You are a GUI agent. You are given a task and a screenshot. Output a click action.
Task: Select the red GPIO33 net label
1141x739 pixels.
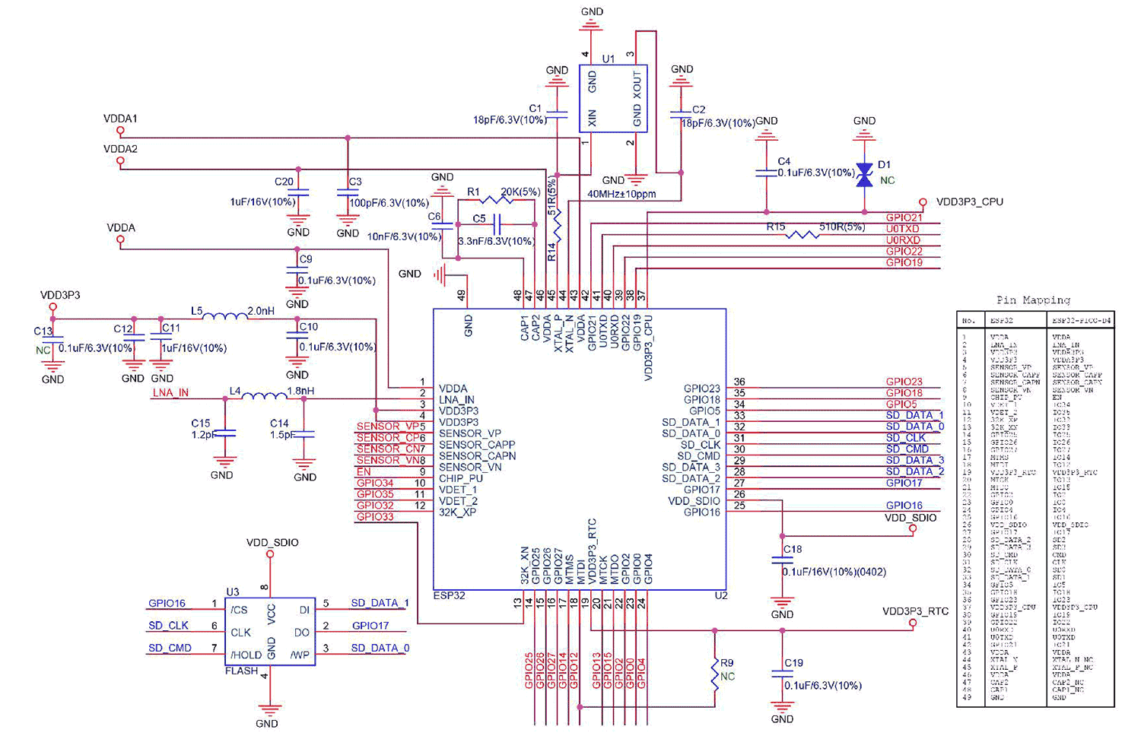pos(375,516)
